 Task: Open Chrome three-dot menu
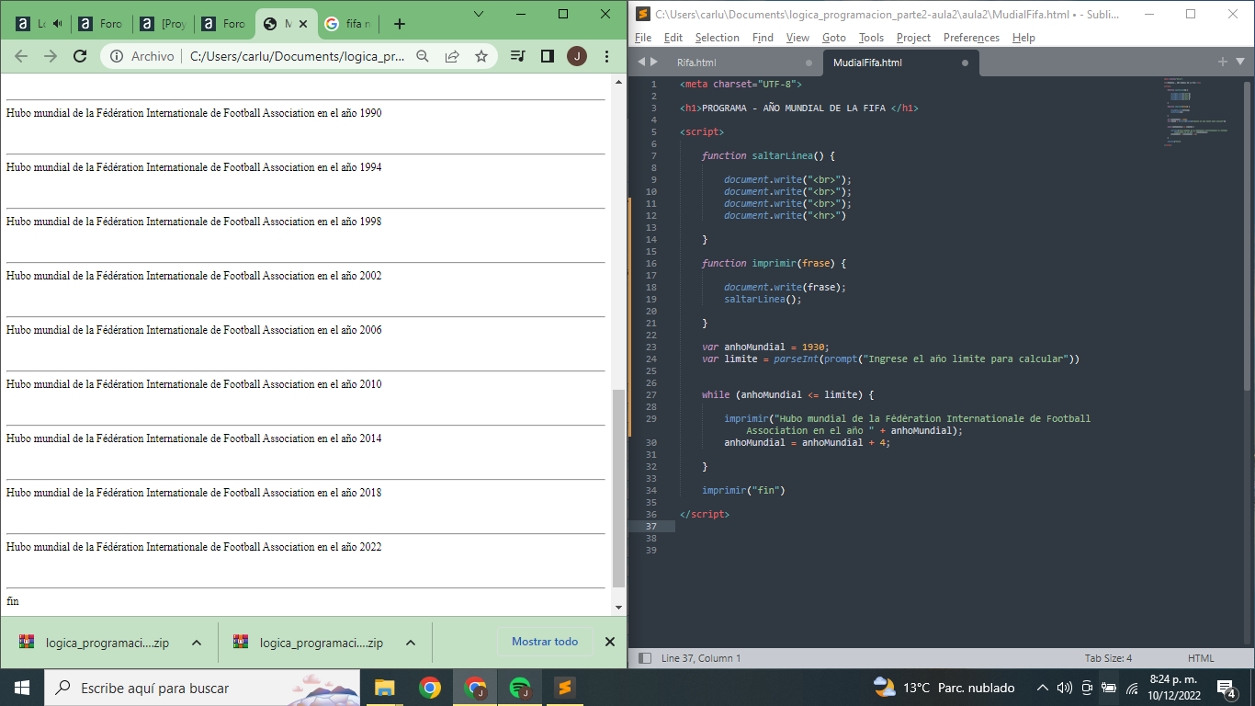coord(607,56)
